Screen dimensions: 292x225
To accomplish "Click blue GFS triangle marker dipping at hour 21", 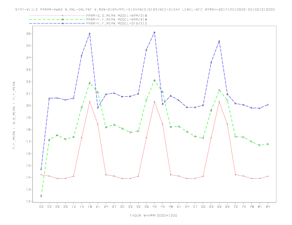I will tap(98, 108).
